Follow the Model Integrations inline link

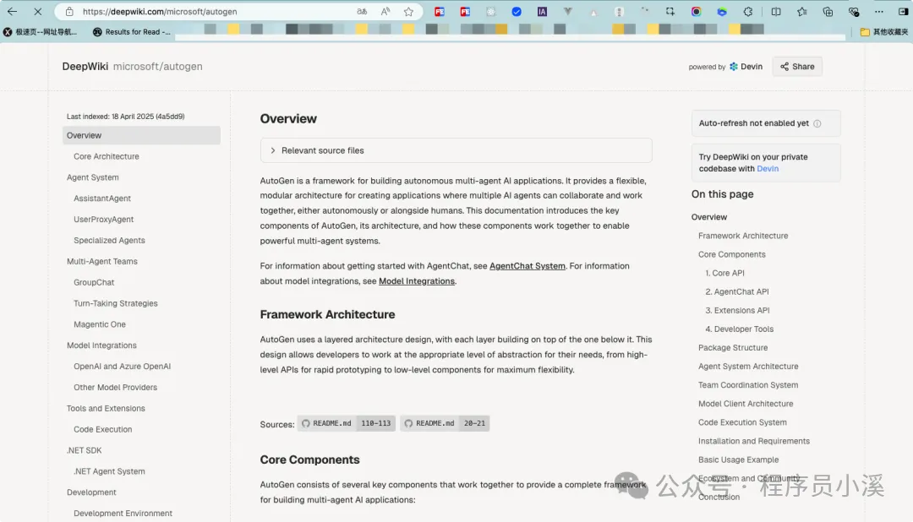point(416,281)
